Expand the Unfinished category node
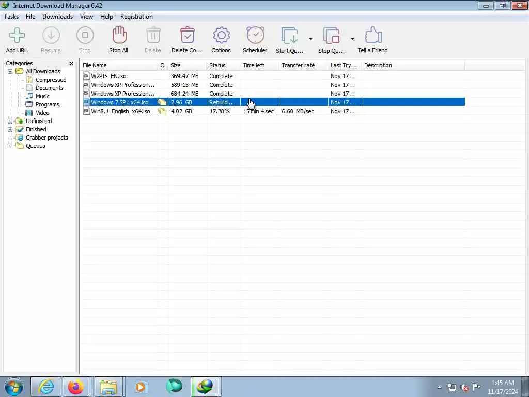The height and width of the screenshot is (397, 529). [10, 121]
